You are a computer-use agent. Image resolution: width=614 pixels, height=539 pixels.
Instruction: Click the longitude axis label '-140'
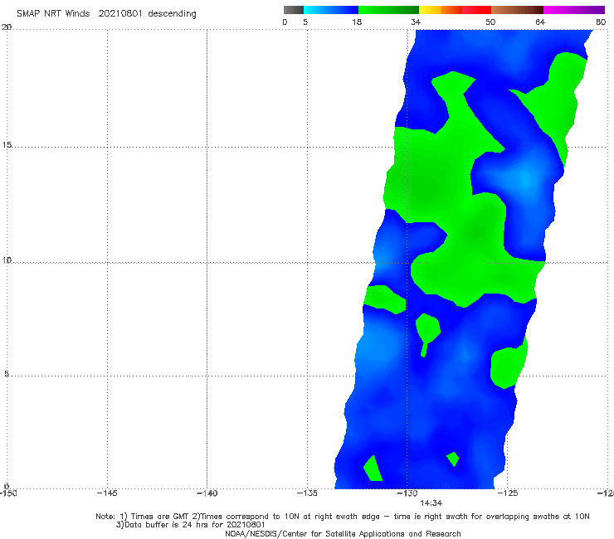click(x=207, y=493)
